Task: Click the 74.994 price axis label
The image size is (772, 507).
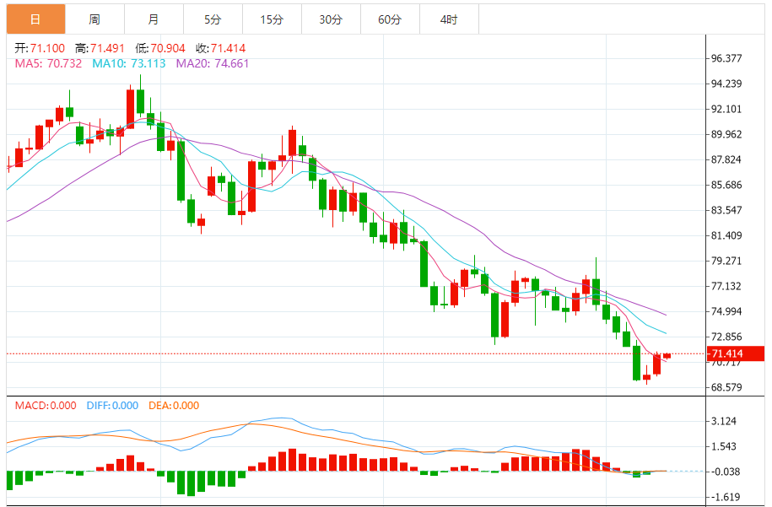Action: 726,311
